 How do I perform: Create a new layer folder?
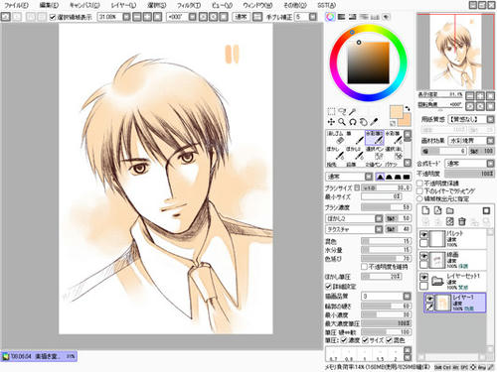click(x=450, y=210)
